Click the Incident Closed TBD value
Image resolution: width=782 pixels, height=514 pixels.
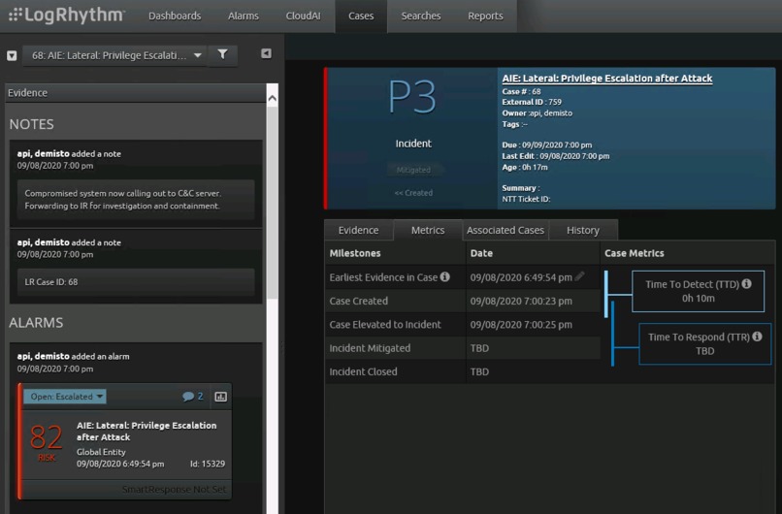point(479,371)
